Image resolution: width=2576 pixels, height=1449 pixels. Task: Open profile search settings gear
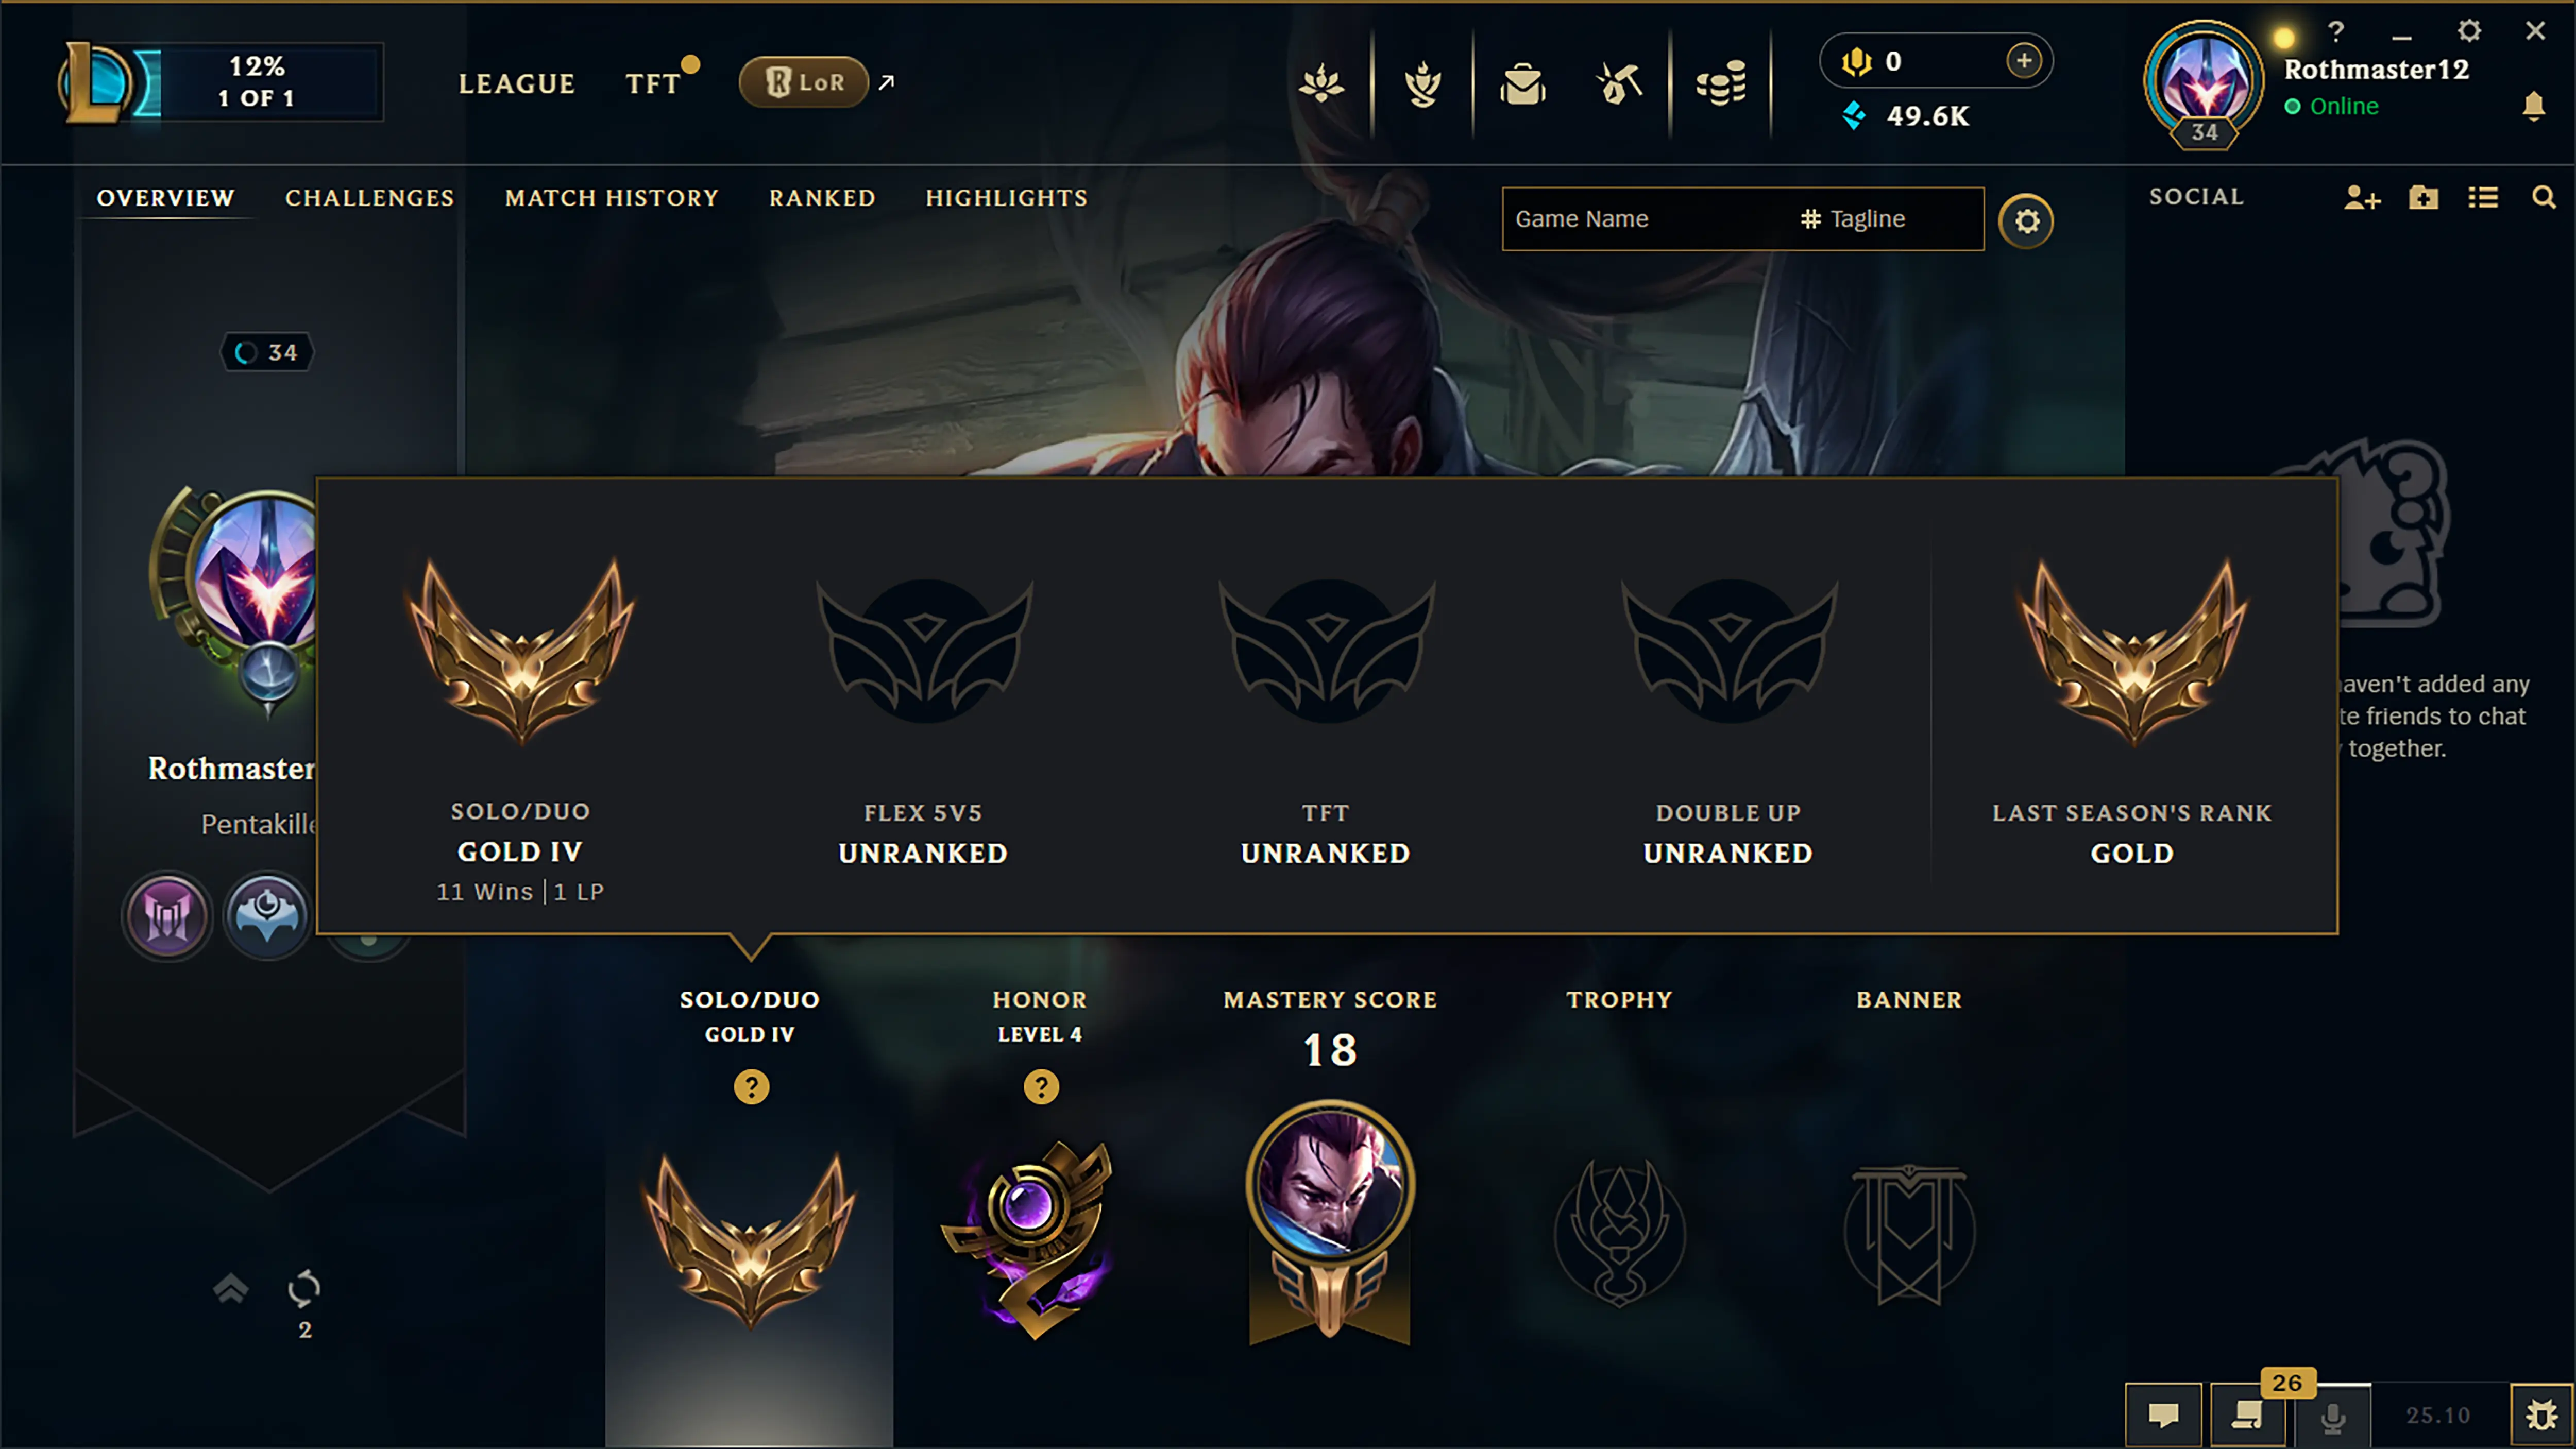(2026, 221)
